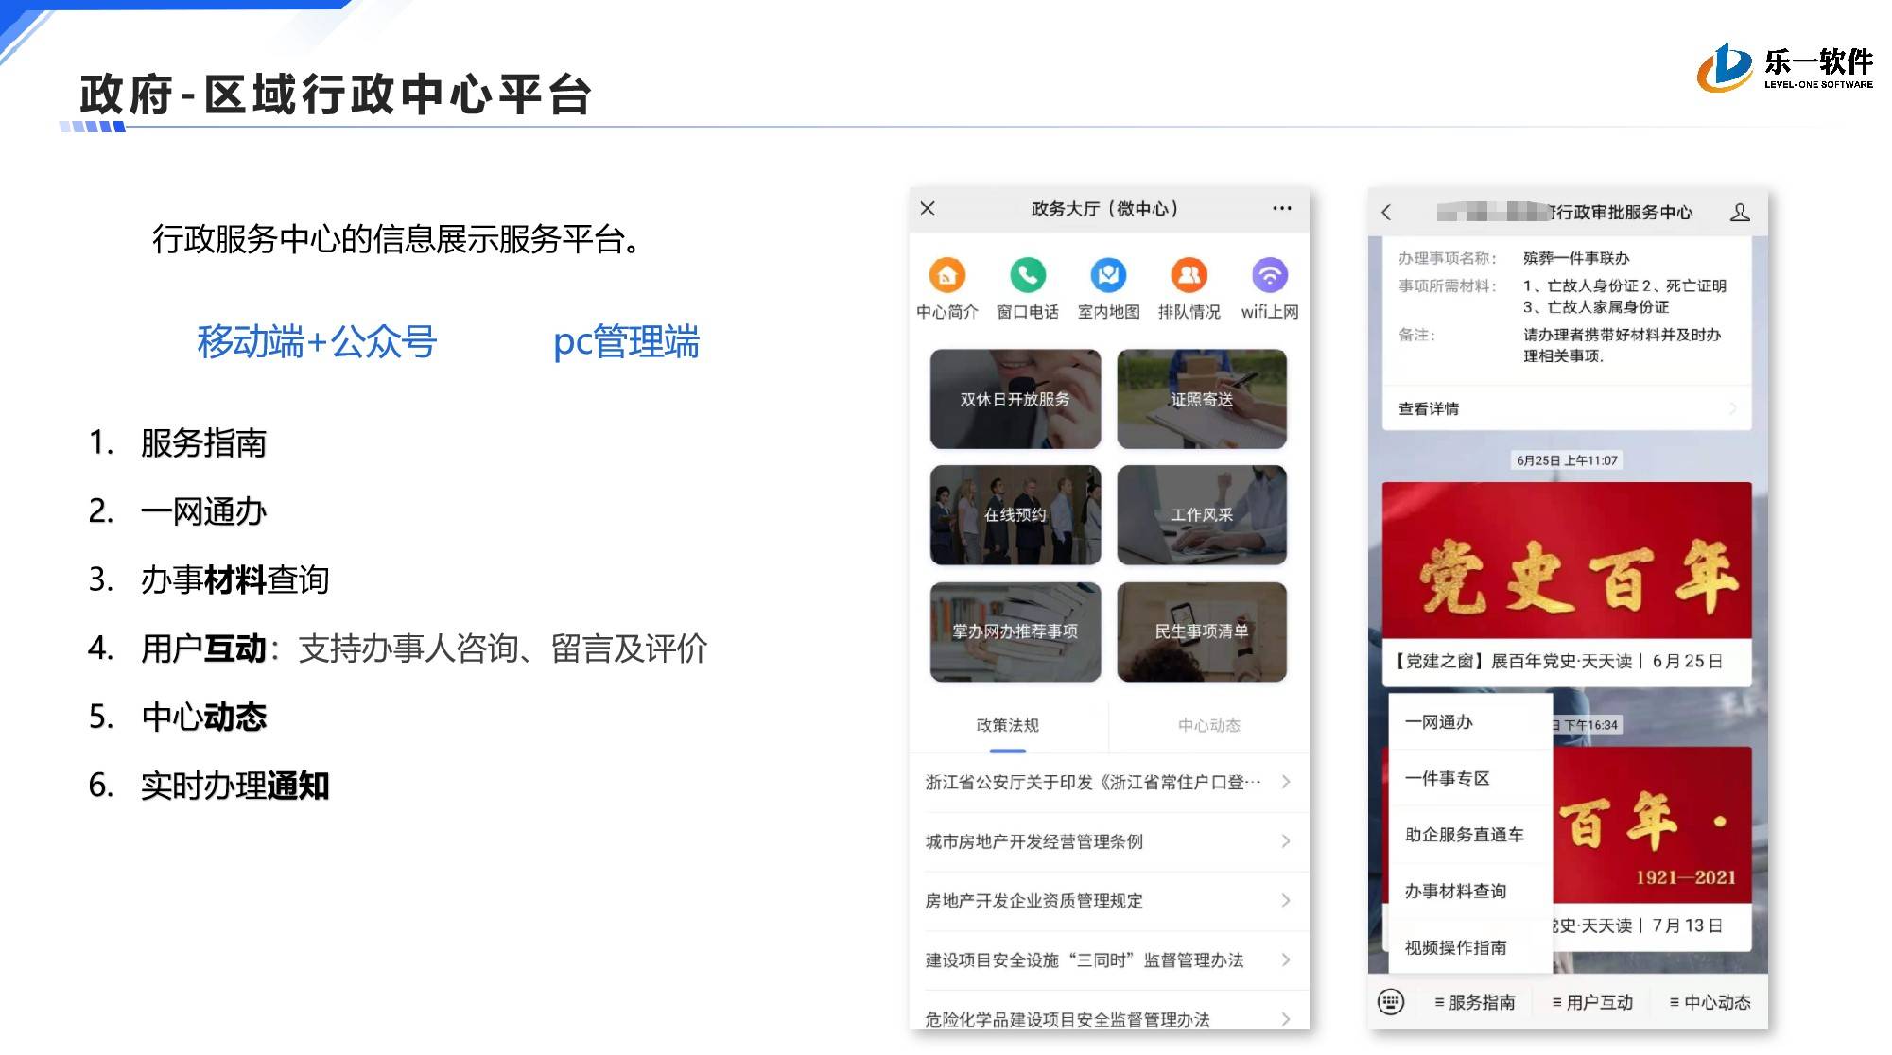Tap the 用户互动 bottom menu button
1892x1055 pixels.
coord(1593,1002)
